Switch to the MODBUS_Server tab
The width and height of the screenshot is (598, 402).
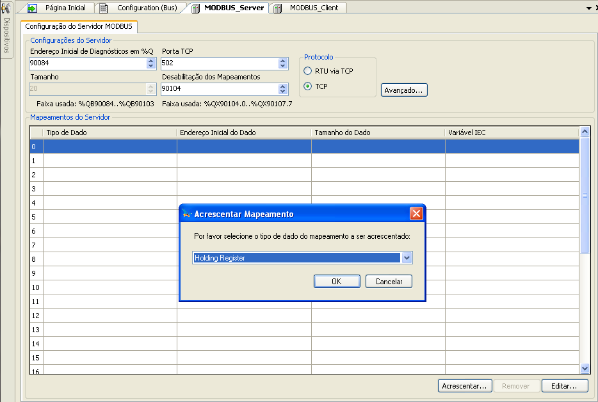tap(233, 8)
